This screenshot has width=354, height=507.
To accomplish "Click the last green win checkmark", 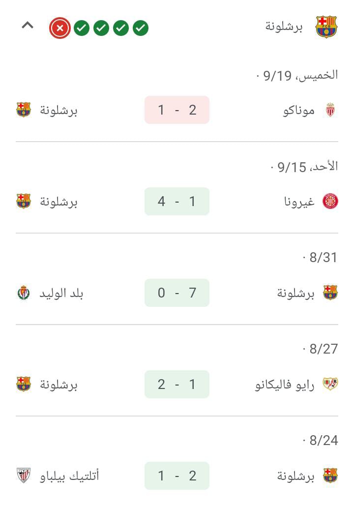I will [x=141, y=28].
